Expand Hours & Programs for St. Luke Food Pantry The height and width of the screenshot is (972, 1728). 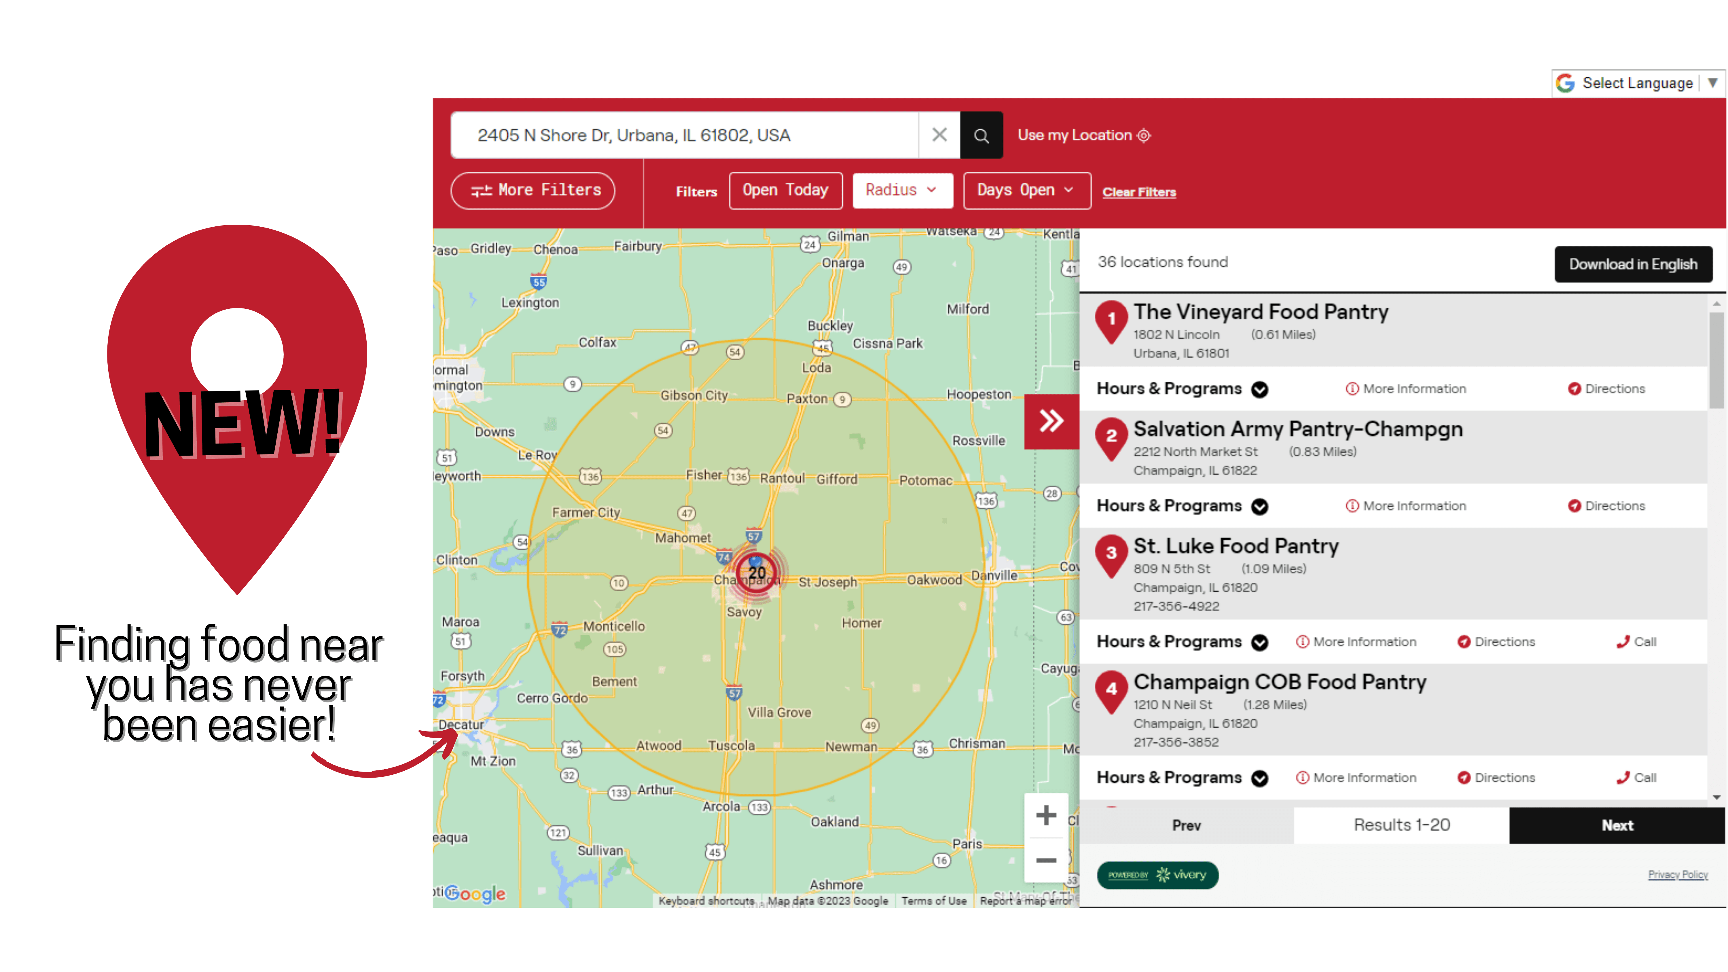[1182, 642]
